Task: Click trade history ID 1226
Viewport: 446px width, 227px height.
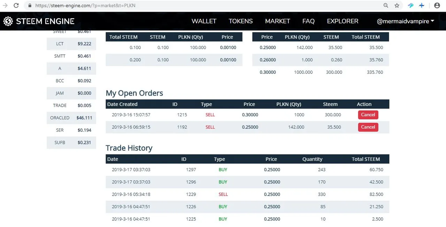Action: (x=191, y=207)
